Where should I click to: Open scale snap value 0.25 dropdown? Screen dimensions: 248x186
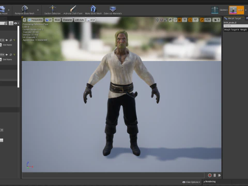pyautogui.click(x=208, y=20)
